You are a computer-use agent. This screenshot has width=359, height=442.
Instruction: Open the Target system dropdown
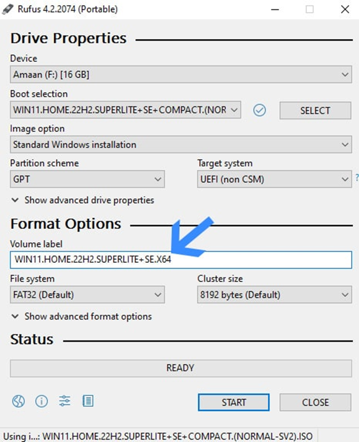275,179
